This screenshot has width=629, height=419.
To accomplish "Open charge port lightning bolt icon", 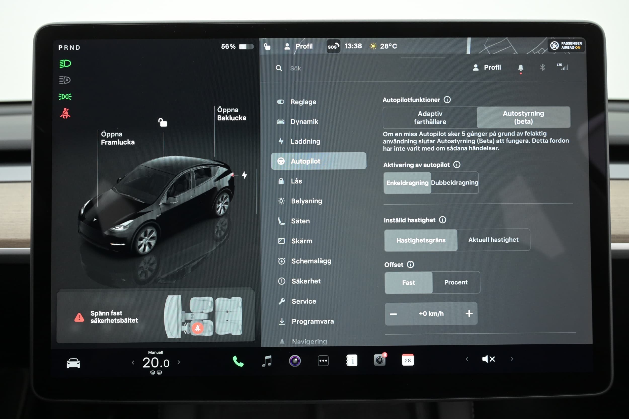I will 244,175.
